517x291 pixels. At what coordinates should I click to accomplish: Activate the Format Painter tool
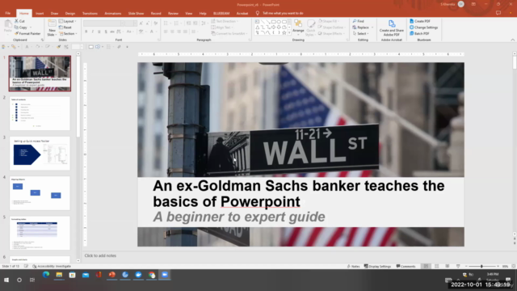click(x=27, y=34)
